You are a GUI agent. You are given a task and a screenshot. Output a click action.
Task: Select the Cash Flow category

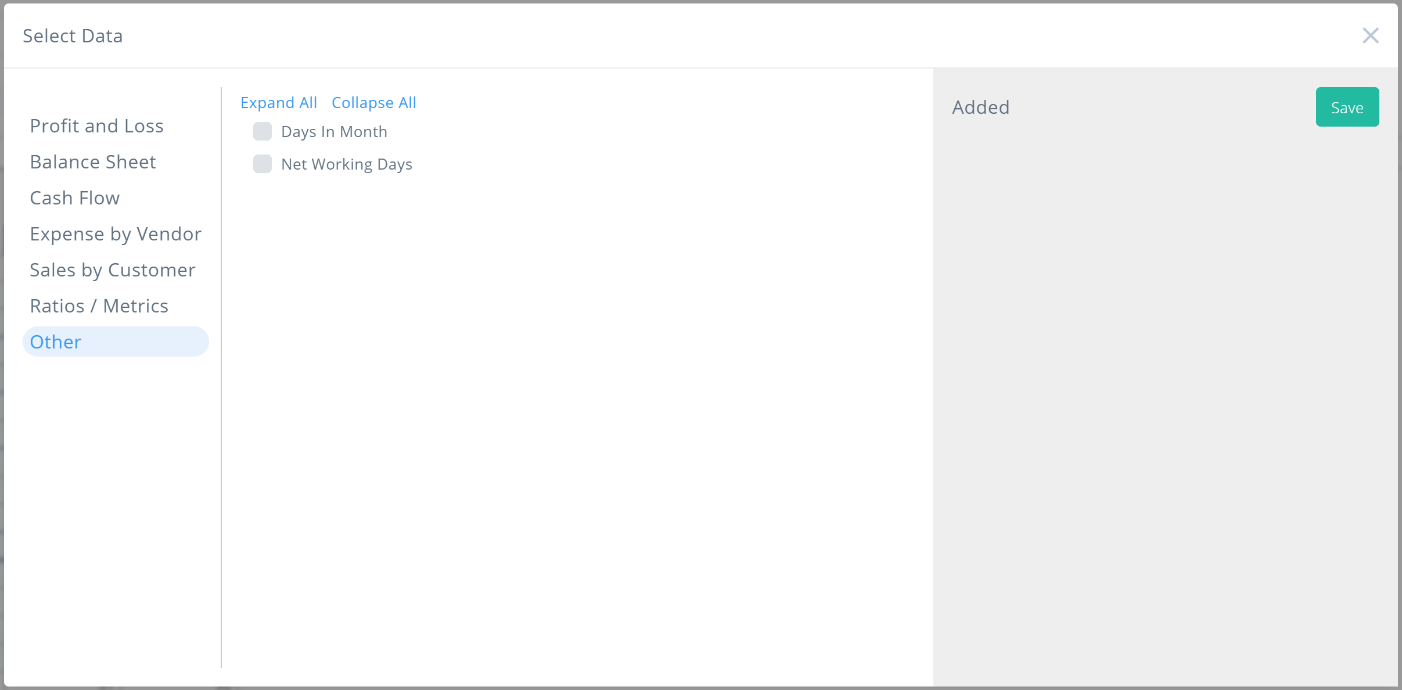75,198
